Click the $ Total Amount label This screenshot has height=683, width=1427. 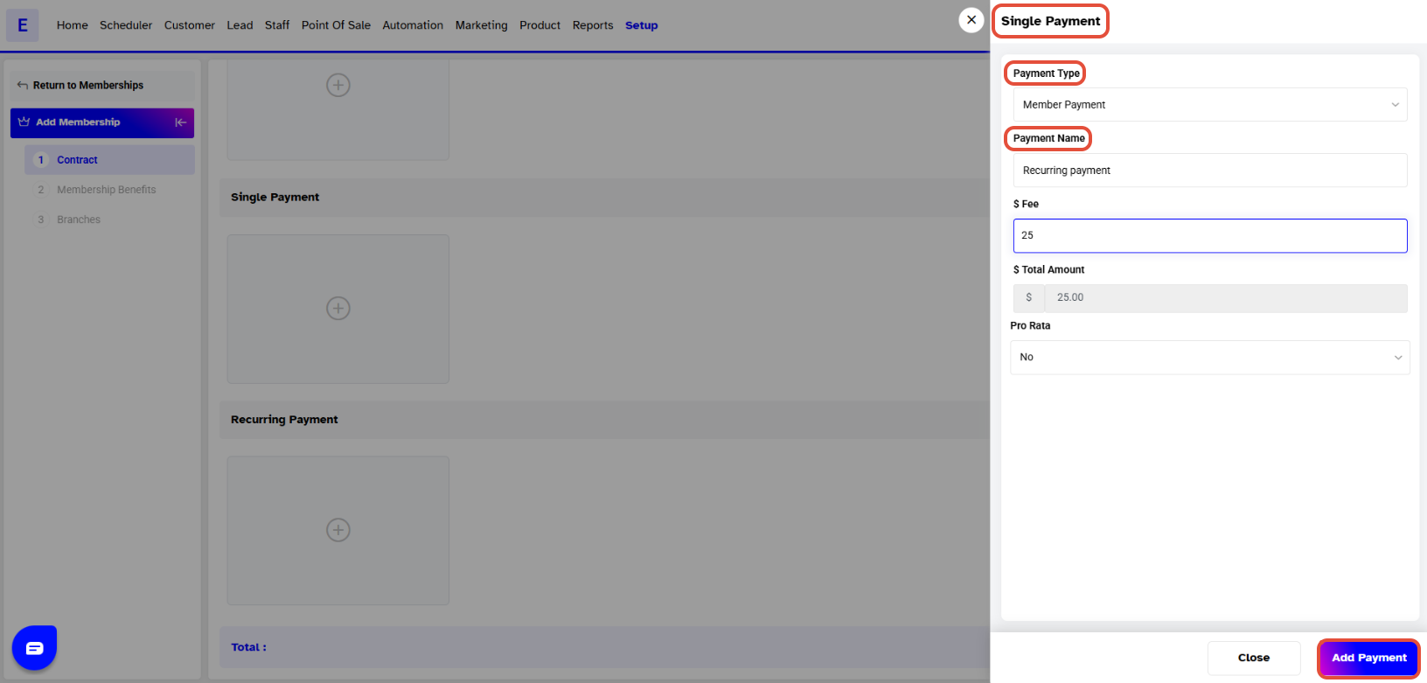(1048, 269)
